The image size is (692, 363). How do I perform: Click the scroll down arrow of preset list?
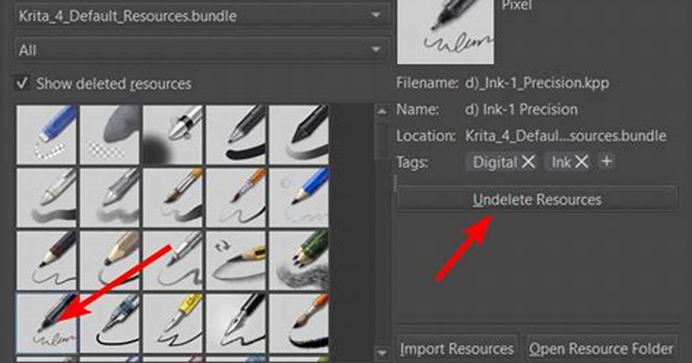[381, 353]
